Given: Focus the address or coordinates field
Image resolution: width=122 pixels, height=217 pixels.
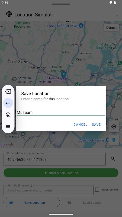Looking at the screenshot, I should 55,159.
